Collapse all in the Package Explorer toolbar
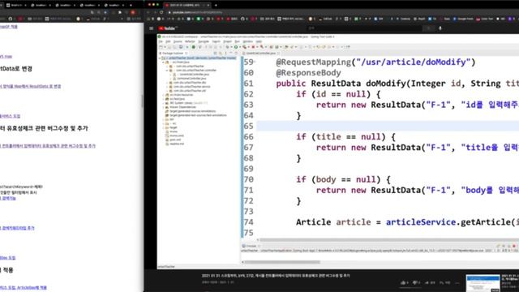 tap(215, 53)
